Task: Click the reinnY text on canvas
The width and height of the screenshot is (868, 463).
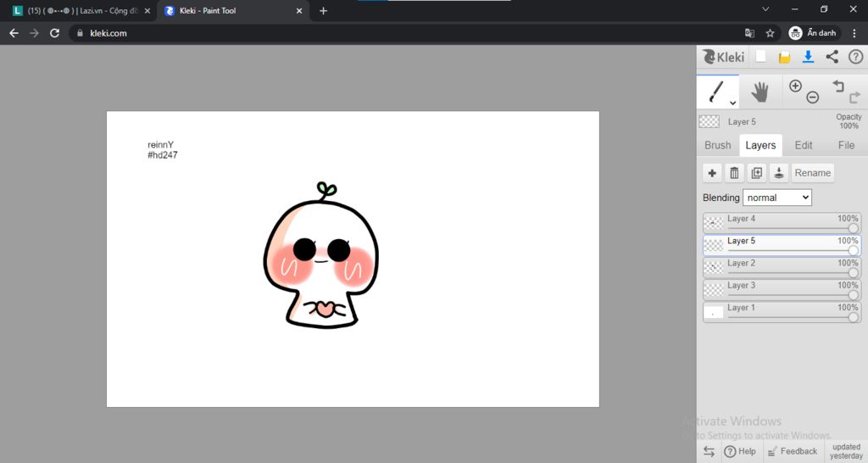Action: [160, 144]
